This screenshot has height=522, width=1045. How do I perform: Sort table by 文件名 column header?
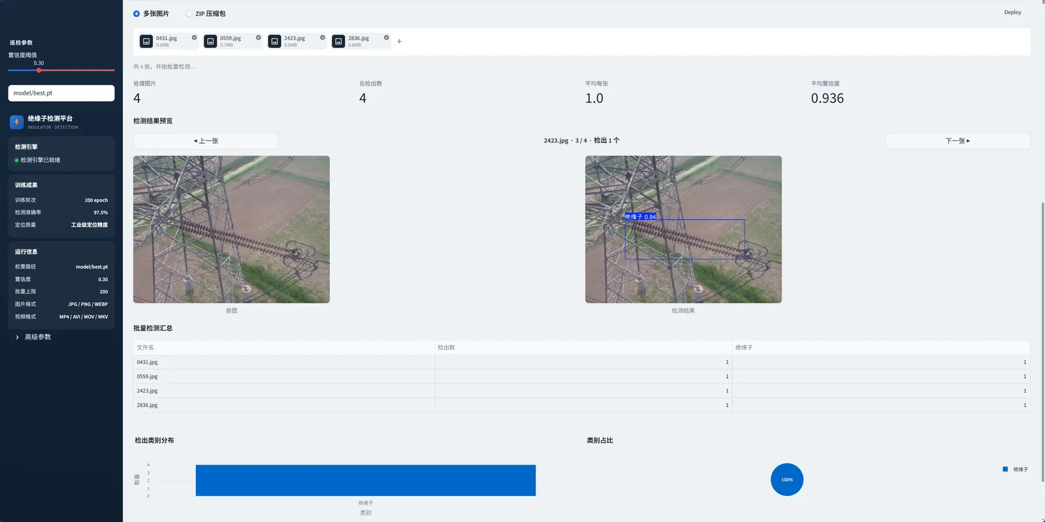[x=284, y=348]
